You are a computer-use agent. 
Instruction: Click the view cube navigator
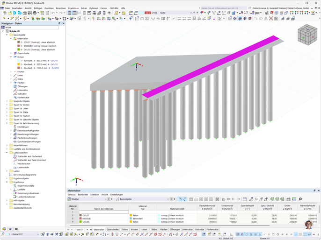(x=307, y=35)
